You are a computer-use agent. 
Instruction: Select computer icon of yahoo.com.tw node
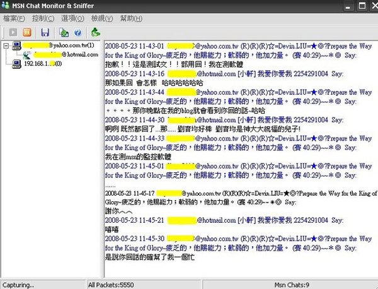tap(16, 45)
